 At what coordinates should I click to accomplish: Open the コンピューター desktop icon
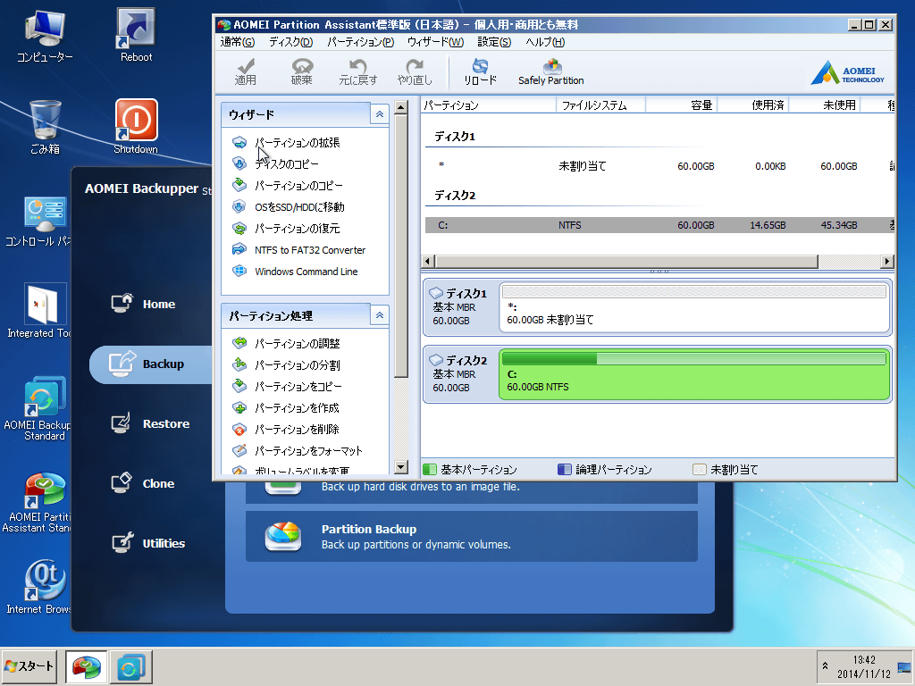[x=45, y=35]
